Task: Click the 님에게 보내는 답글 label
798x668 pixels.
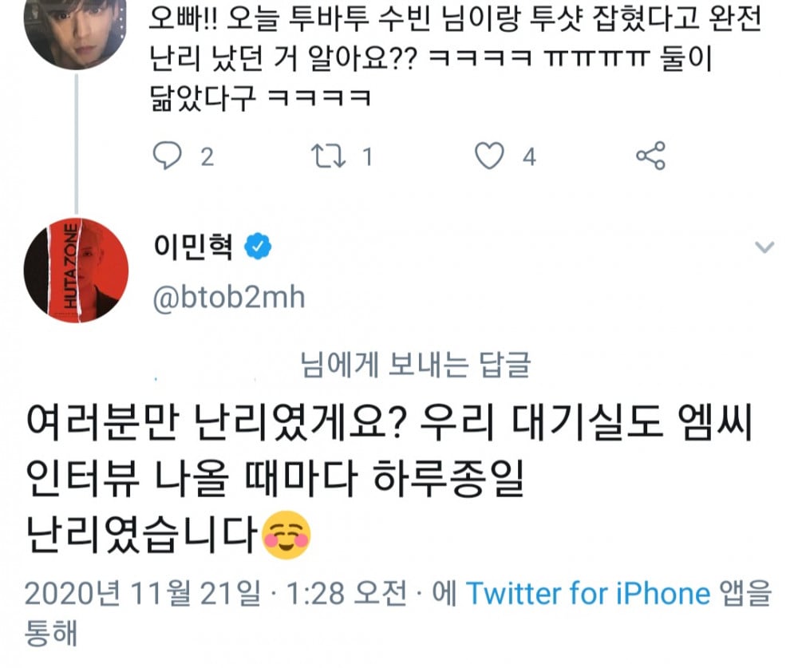Action: (x=415, y=366)
